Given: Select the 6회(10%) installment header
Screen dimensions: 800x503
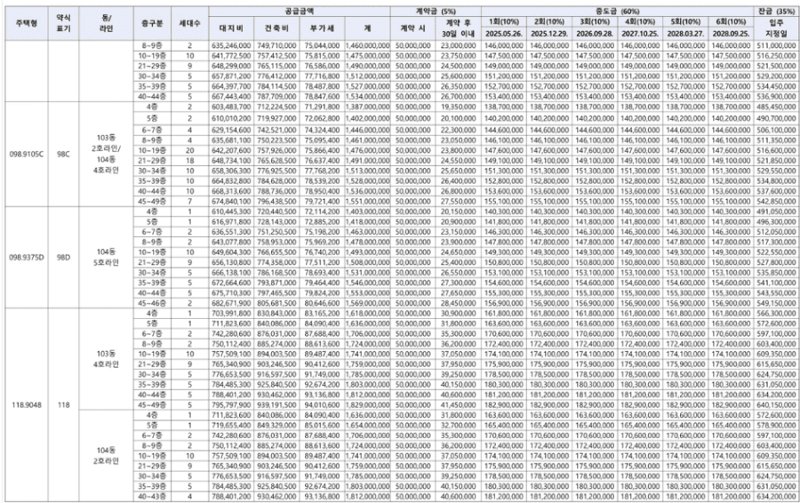Looking at the screenshot, I should click(731, 22).
